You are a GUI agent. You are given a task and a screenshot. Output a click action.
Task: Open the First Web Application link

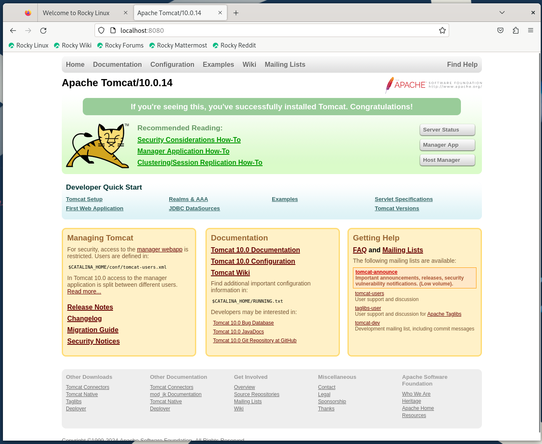(x=95, y=209)
